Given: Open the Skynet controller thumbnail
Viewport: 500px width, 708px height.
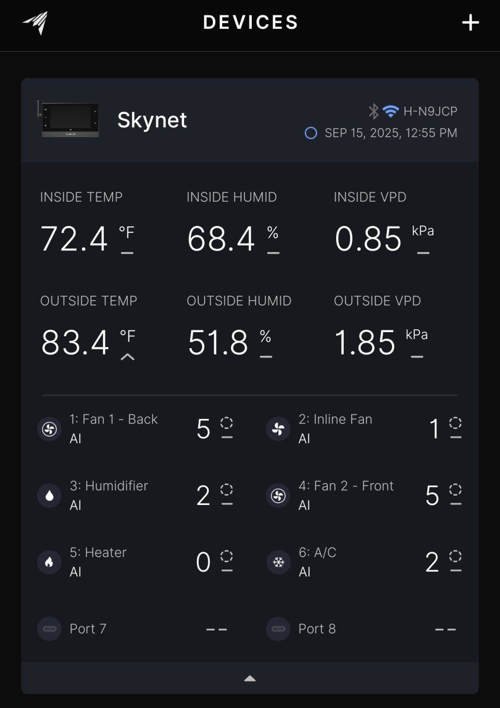Looking at the screenshot, I should pyautogui.click(x=70, y=120).
